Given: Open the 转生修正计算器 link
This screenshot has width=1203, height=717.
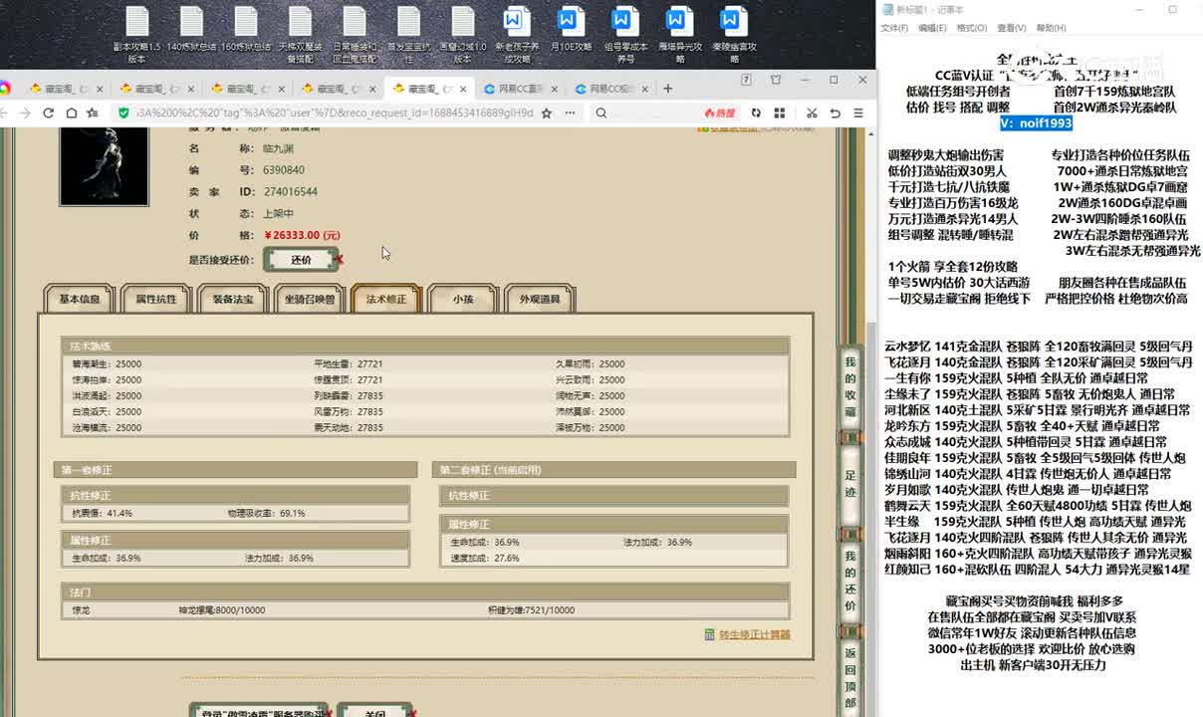Looking at the screenshot, I should [754, 634].
